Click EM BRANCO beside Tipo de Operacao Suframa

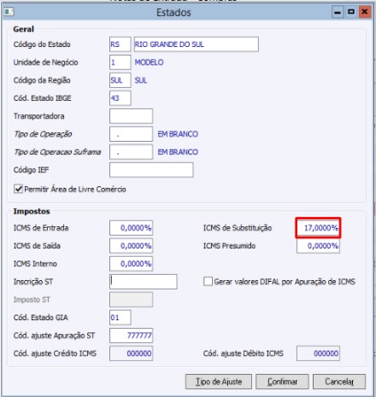tap(178, 152)
